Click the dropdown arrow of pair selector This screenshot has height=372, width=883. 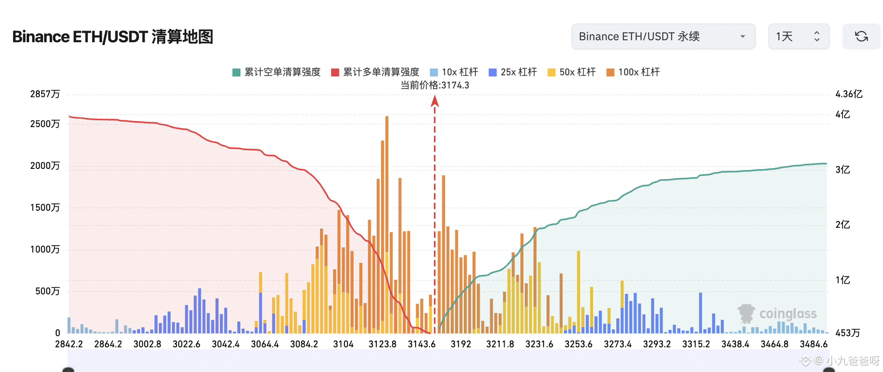point(743,36)
